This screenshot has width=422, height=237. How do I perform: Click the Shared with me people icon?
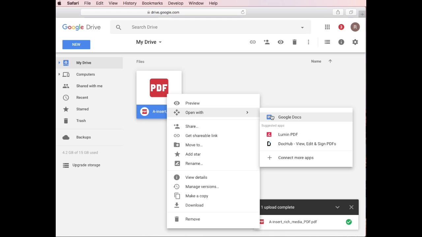tap(66, 86)
